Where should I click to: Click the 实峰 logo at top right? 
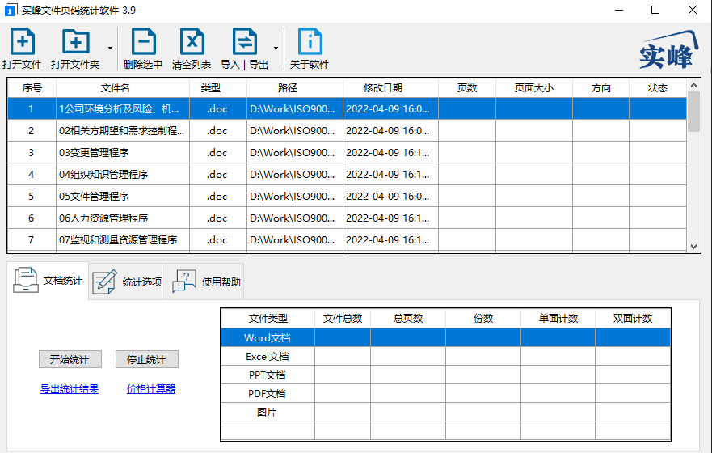668,50
